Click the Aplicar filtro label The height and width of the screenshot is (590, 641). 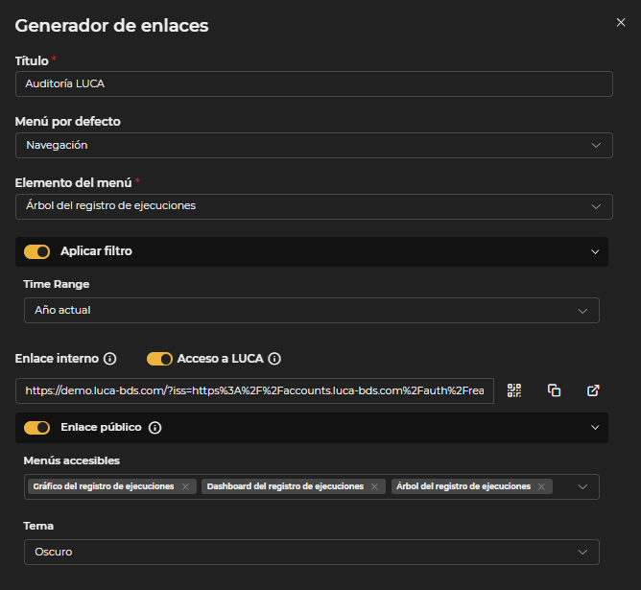pos(97,251)
